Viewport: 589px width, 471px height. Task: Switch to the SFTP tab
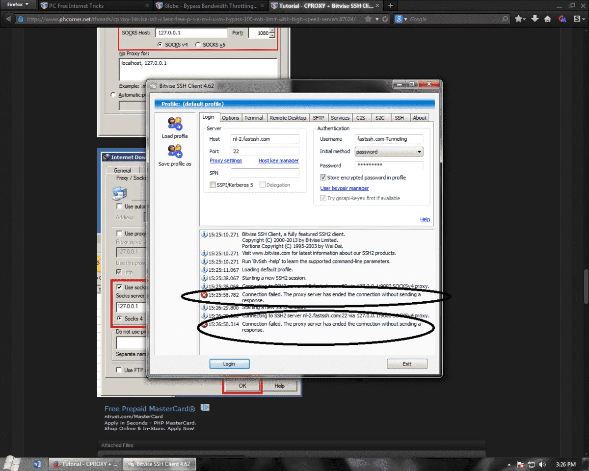pyautogui.click(x=319, y=118)
